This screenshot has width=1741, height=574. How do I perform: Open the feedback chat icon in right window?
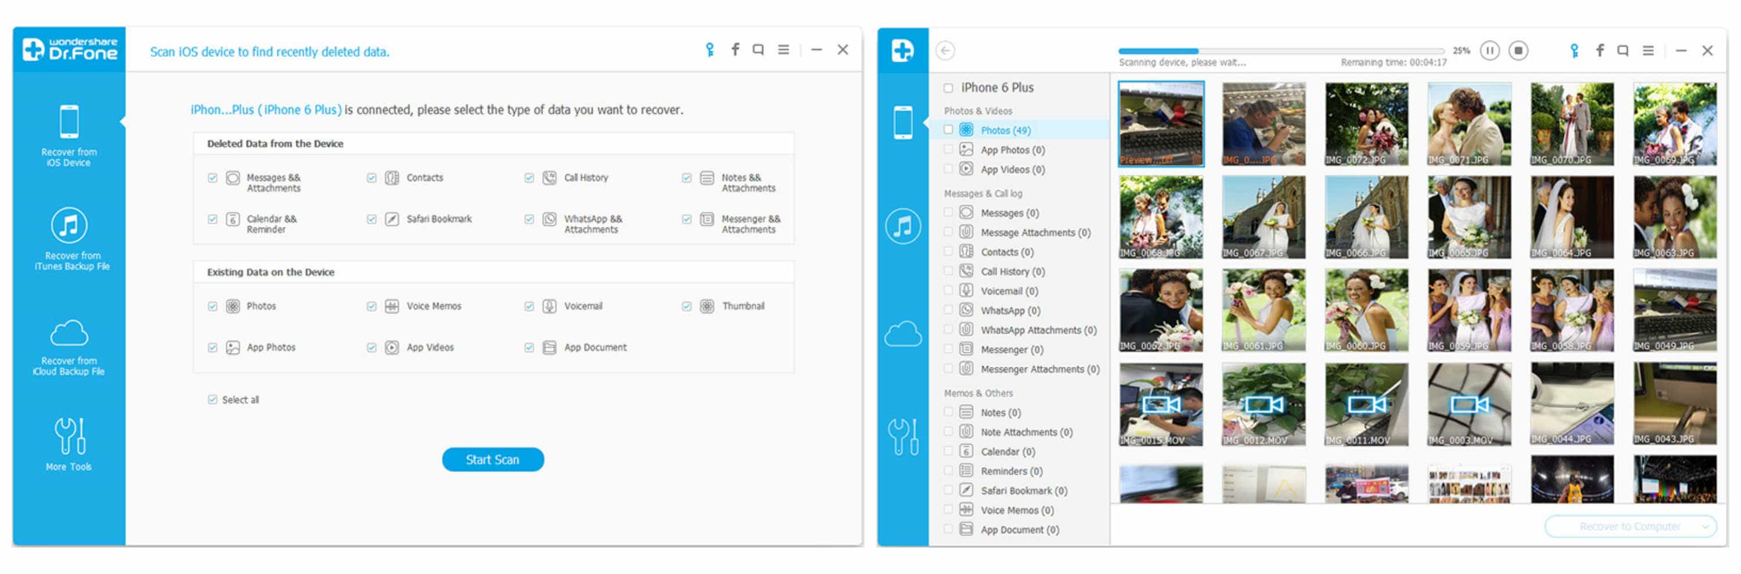pos(1623,50)
